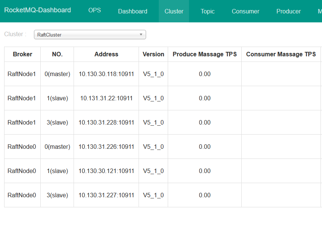Screen dimensions: 322x245
Task: Click the 'Cluster :' label
Action: (x=15, y=34)
